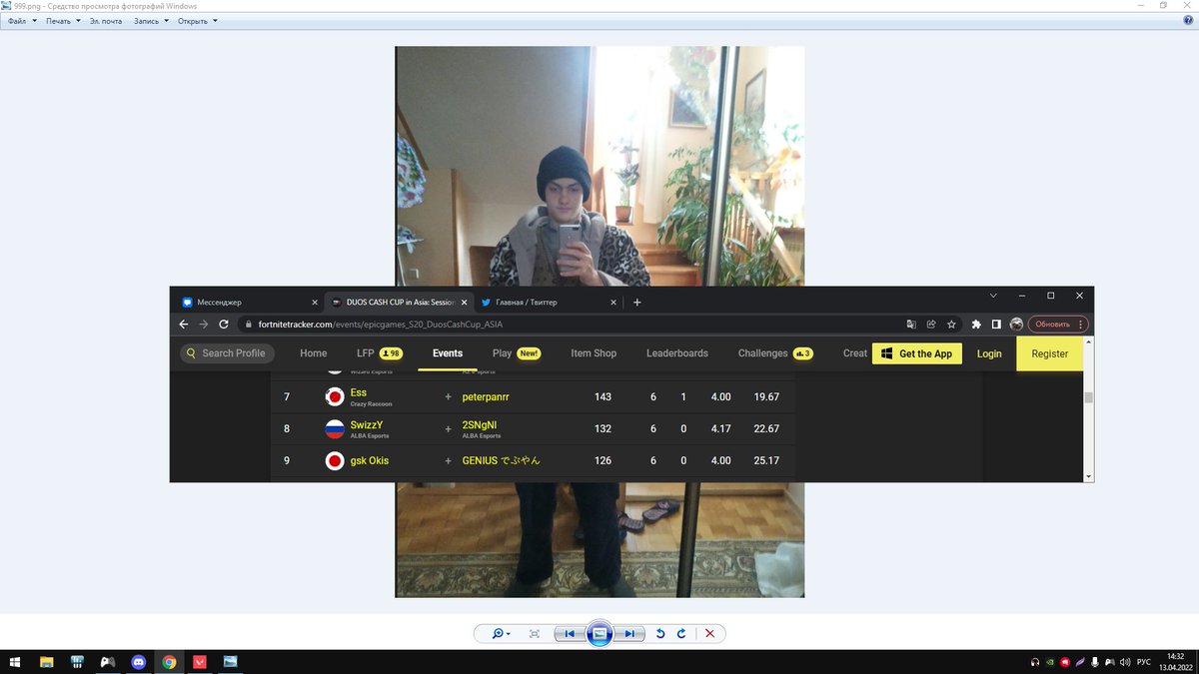Open Discord from the taskbar
The image size is (1199, 674).
click(139, 662)
